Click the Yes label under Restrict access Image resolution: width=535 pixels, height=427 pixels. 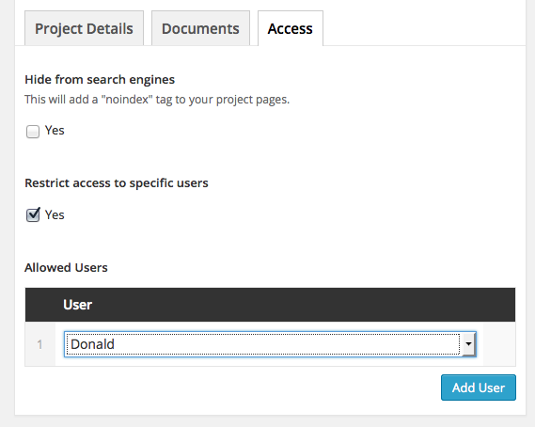pyautogui.click(x=55, y=215)
